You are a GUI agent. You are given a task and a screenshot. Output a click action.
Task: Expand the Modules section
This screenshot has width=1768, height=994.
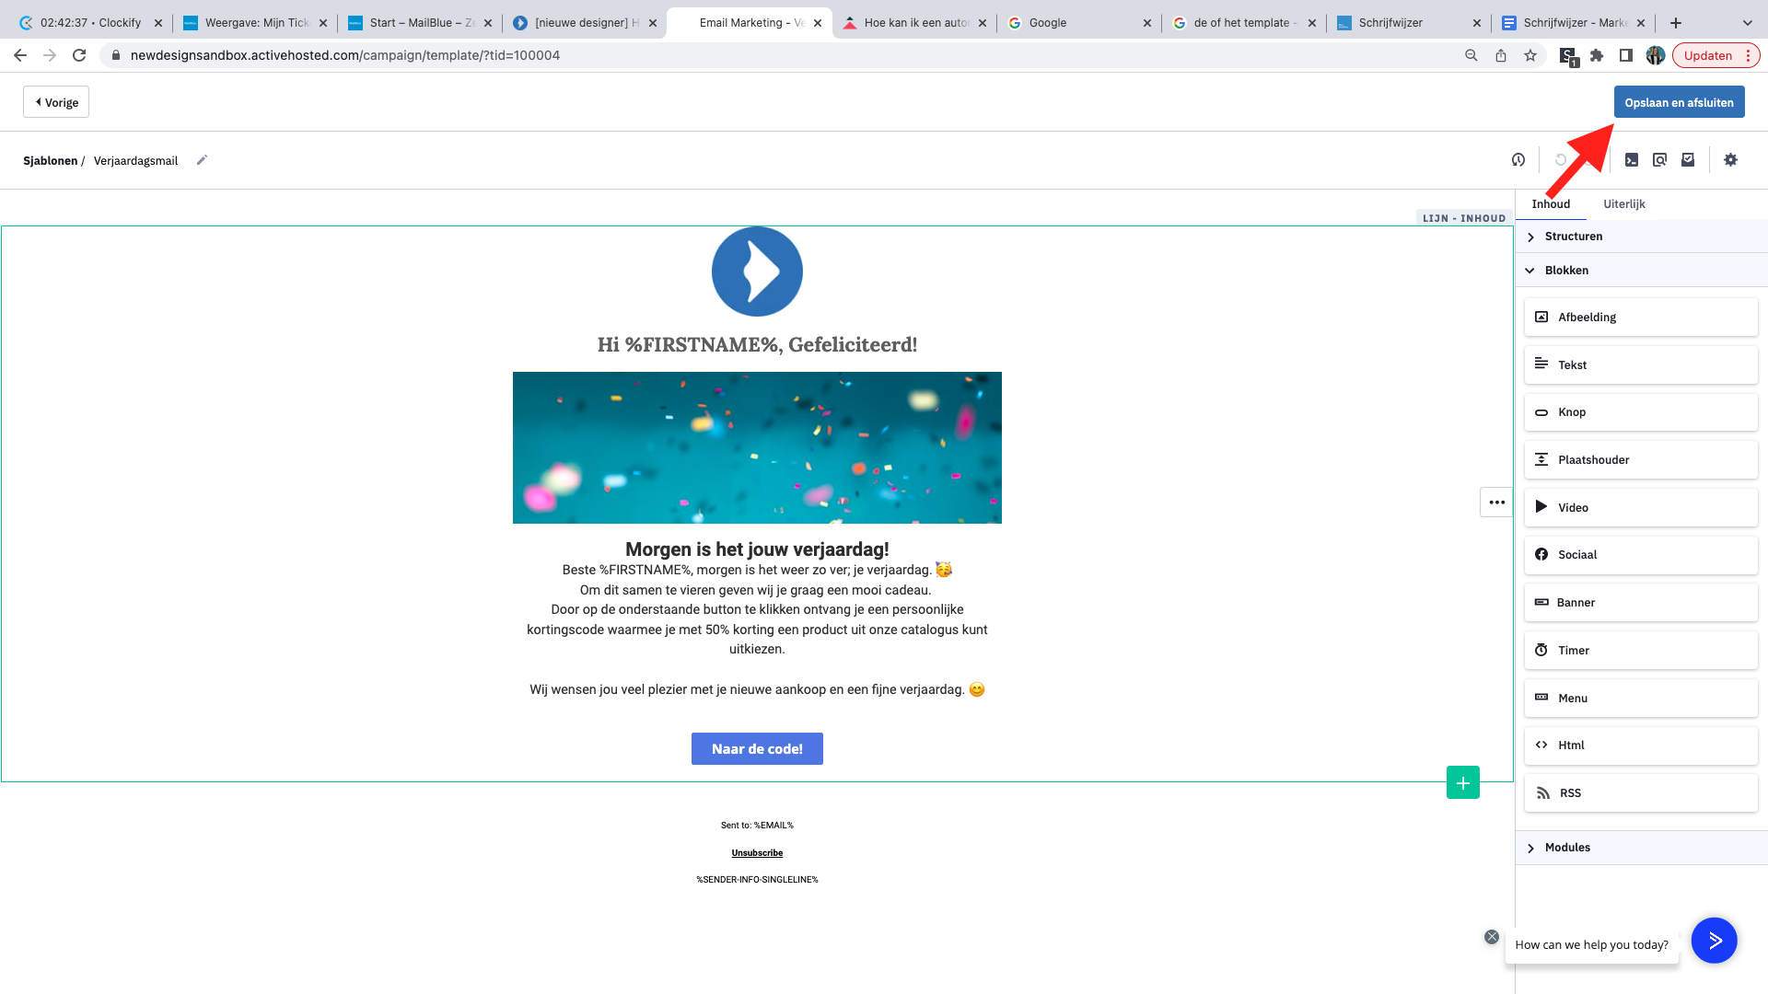click(1641, 848)
